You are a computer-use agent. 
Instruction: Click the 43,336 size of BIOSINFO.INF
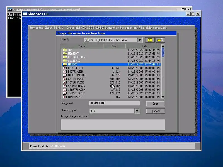pos(116,68)
